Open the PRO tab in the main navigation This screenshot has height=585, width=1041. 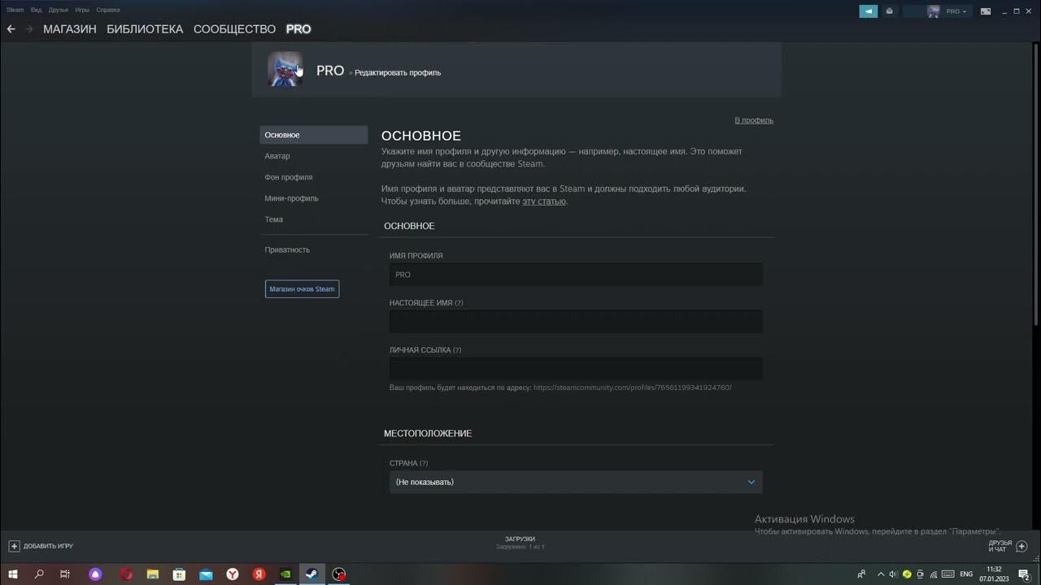(x=298, y=28)
